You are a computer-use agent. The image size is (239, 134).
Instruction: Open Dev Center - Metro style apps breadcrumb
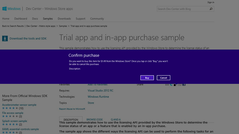pos(41,26)
